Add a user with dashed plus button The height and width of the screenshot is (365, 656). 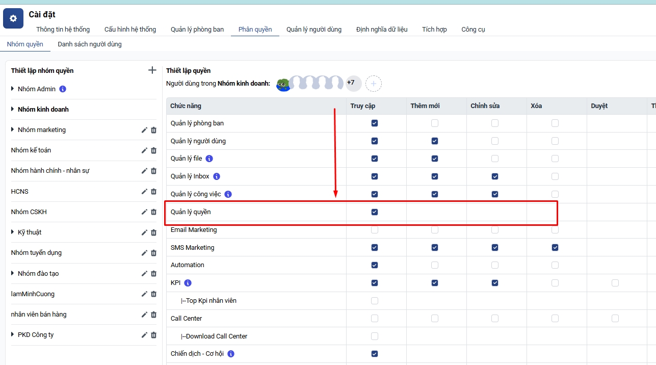coord(374,83)
